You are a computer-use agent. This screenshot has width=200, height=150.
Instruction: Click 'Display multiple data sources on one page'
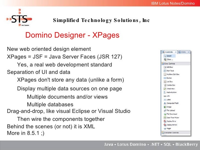[70, 88]
